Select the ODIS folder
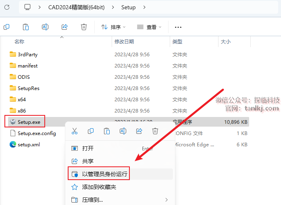The height and width of the screenshot is (205, 281). tap(20, 77)
